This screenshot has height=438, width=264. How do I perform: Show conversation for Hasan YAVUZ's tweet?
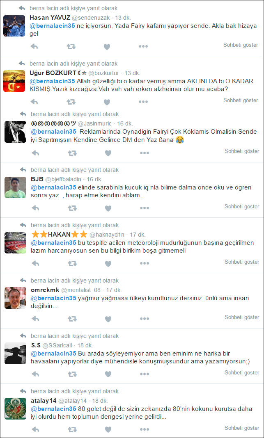[241, 45]
